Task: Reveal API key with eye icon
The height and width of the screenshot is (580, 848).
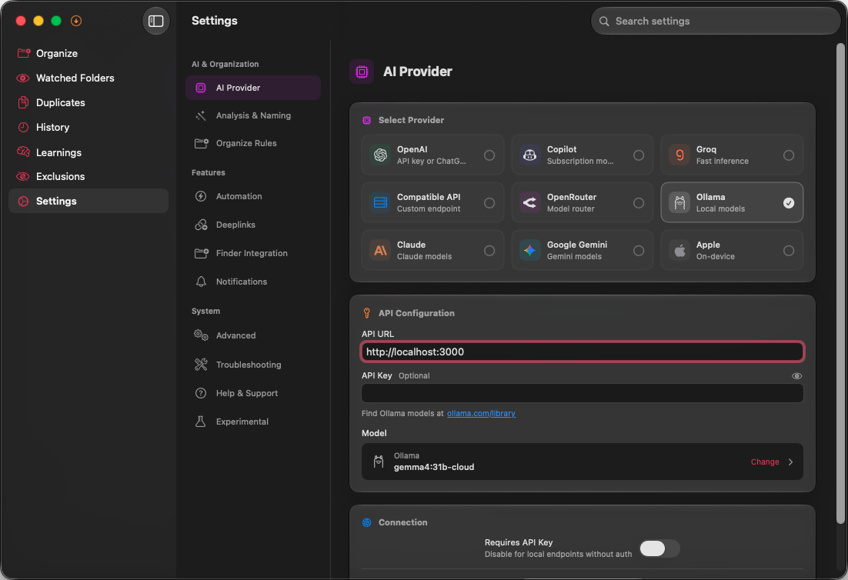Action: pos(796,375)
